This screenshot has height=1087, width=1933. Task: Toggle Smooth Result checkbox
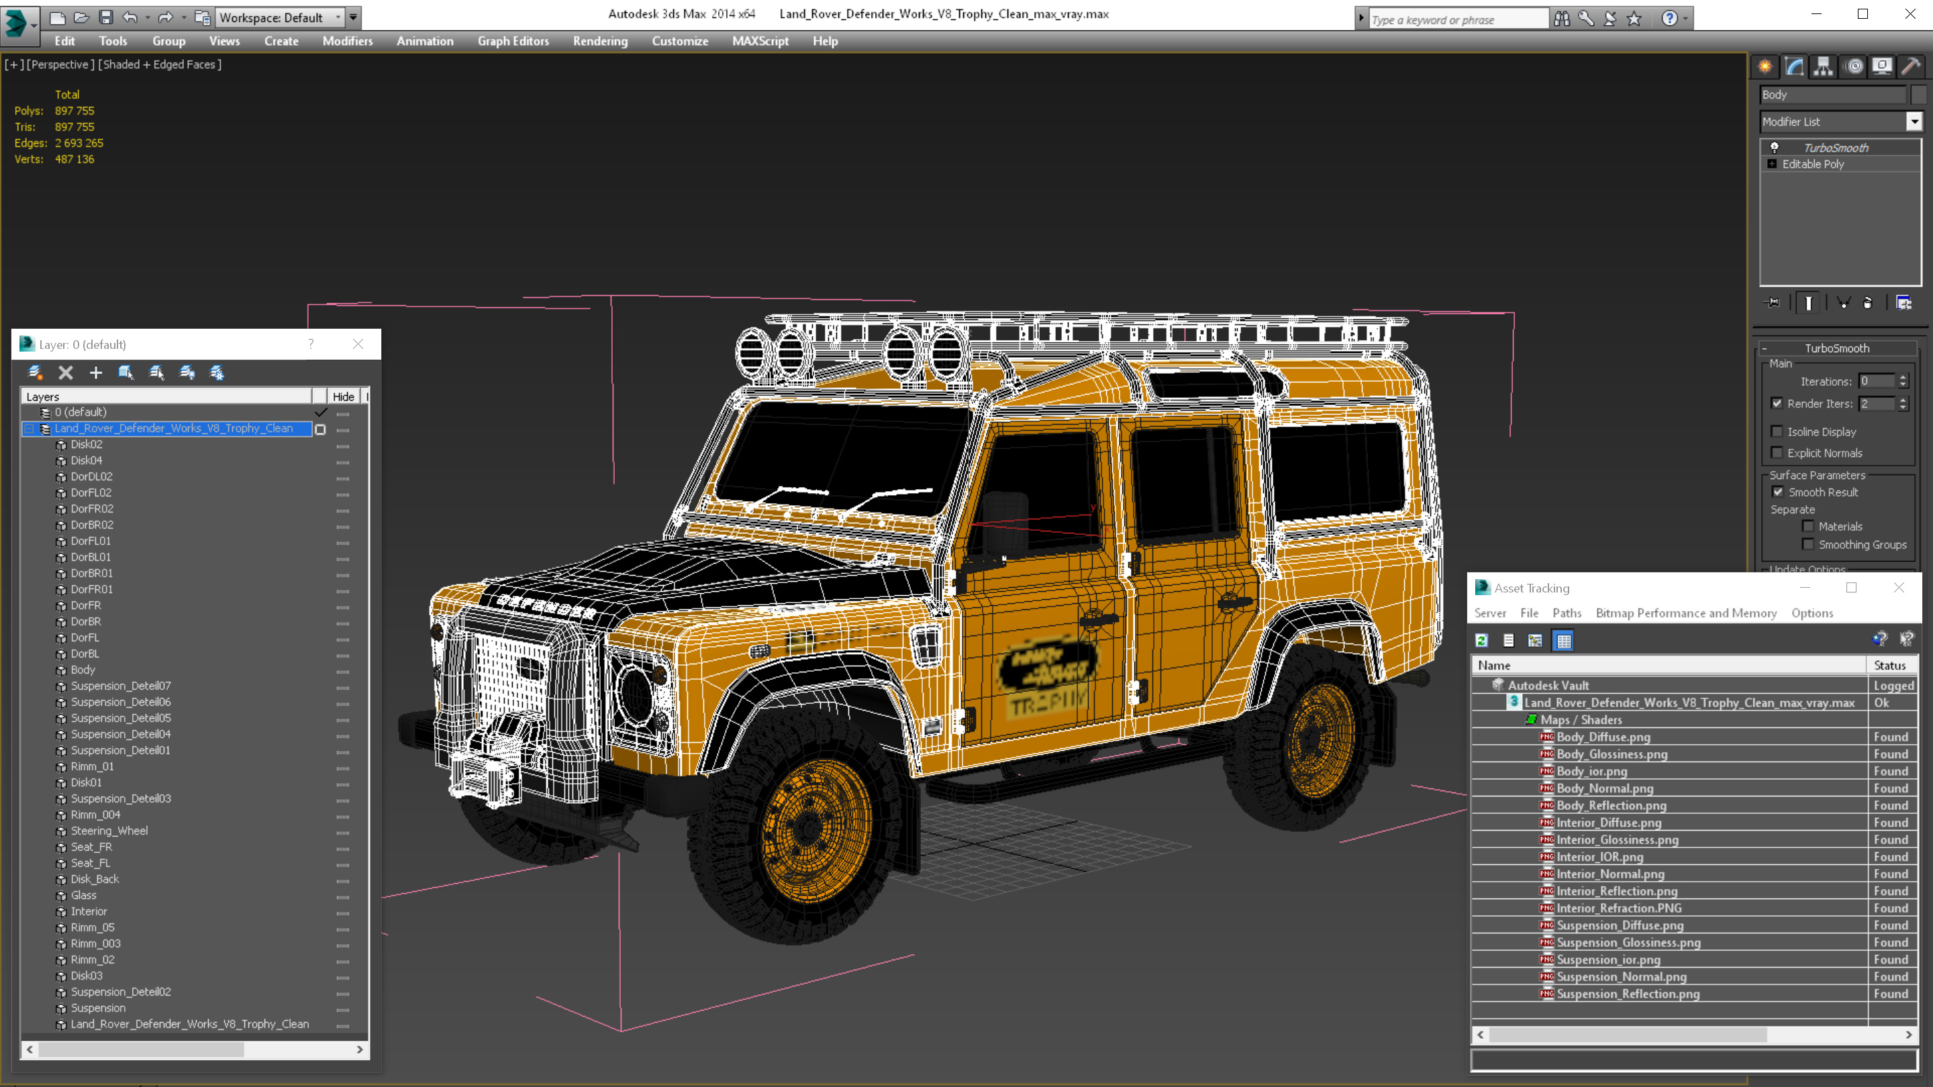tap(1777, 492)
